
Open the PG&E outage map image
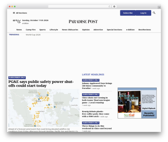44,108
